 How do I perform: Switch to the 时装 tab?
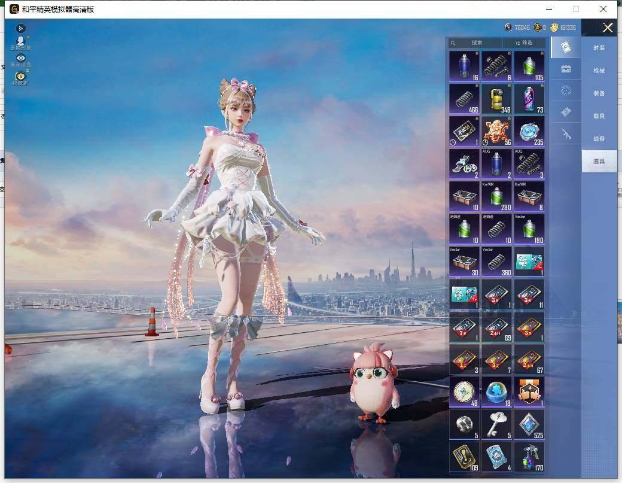pos(599,48)
